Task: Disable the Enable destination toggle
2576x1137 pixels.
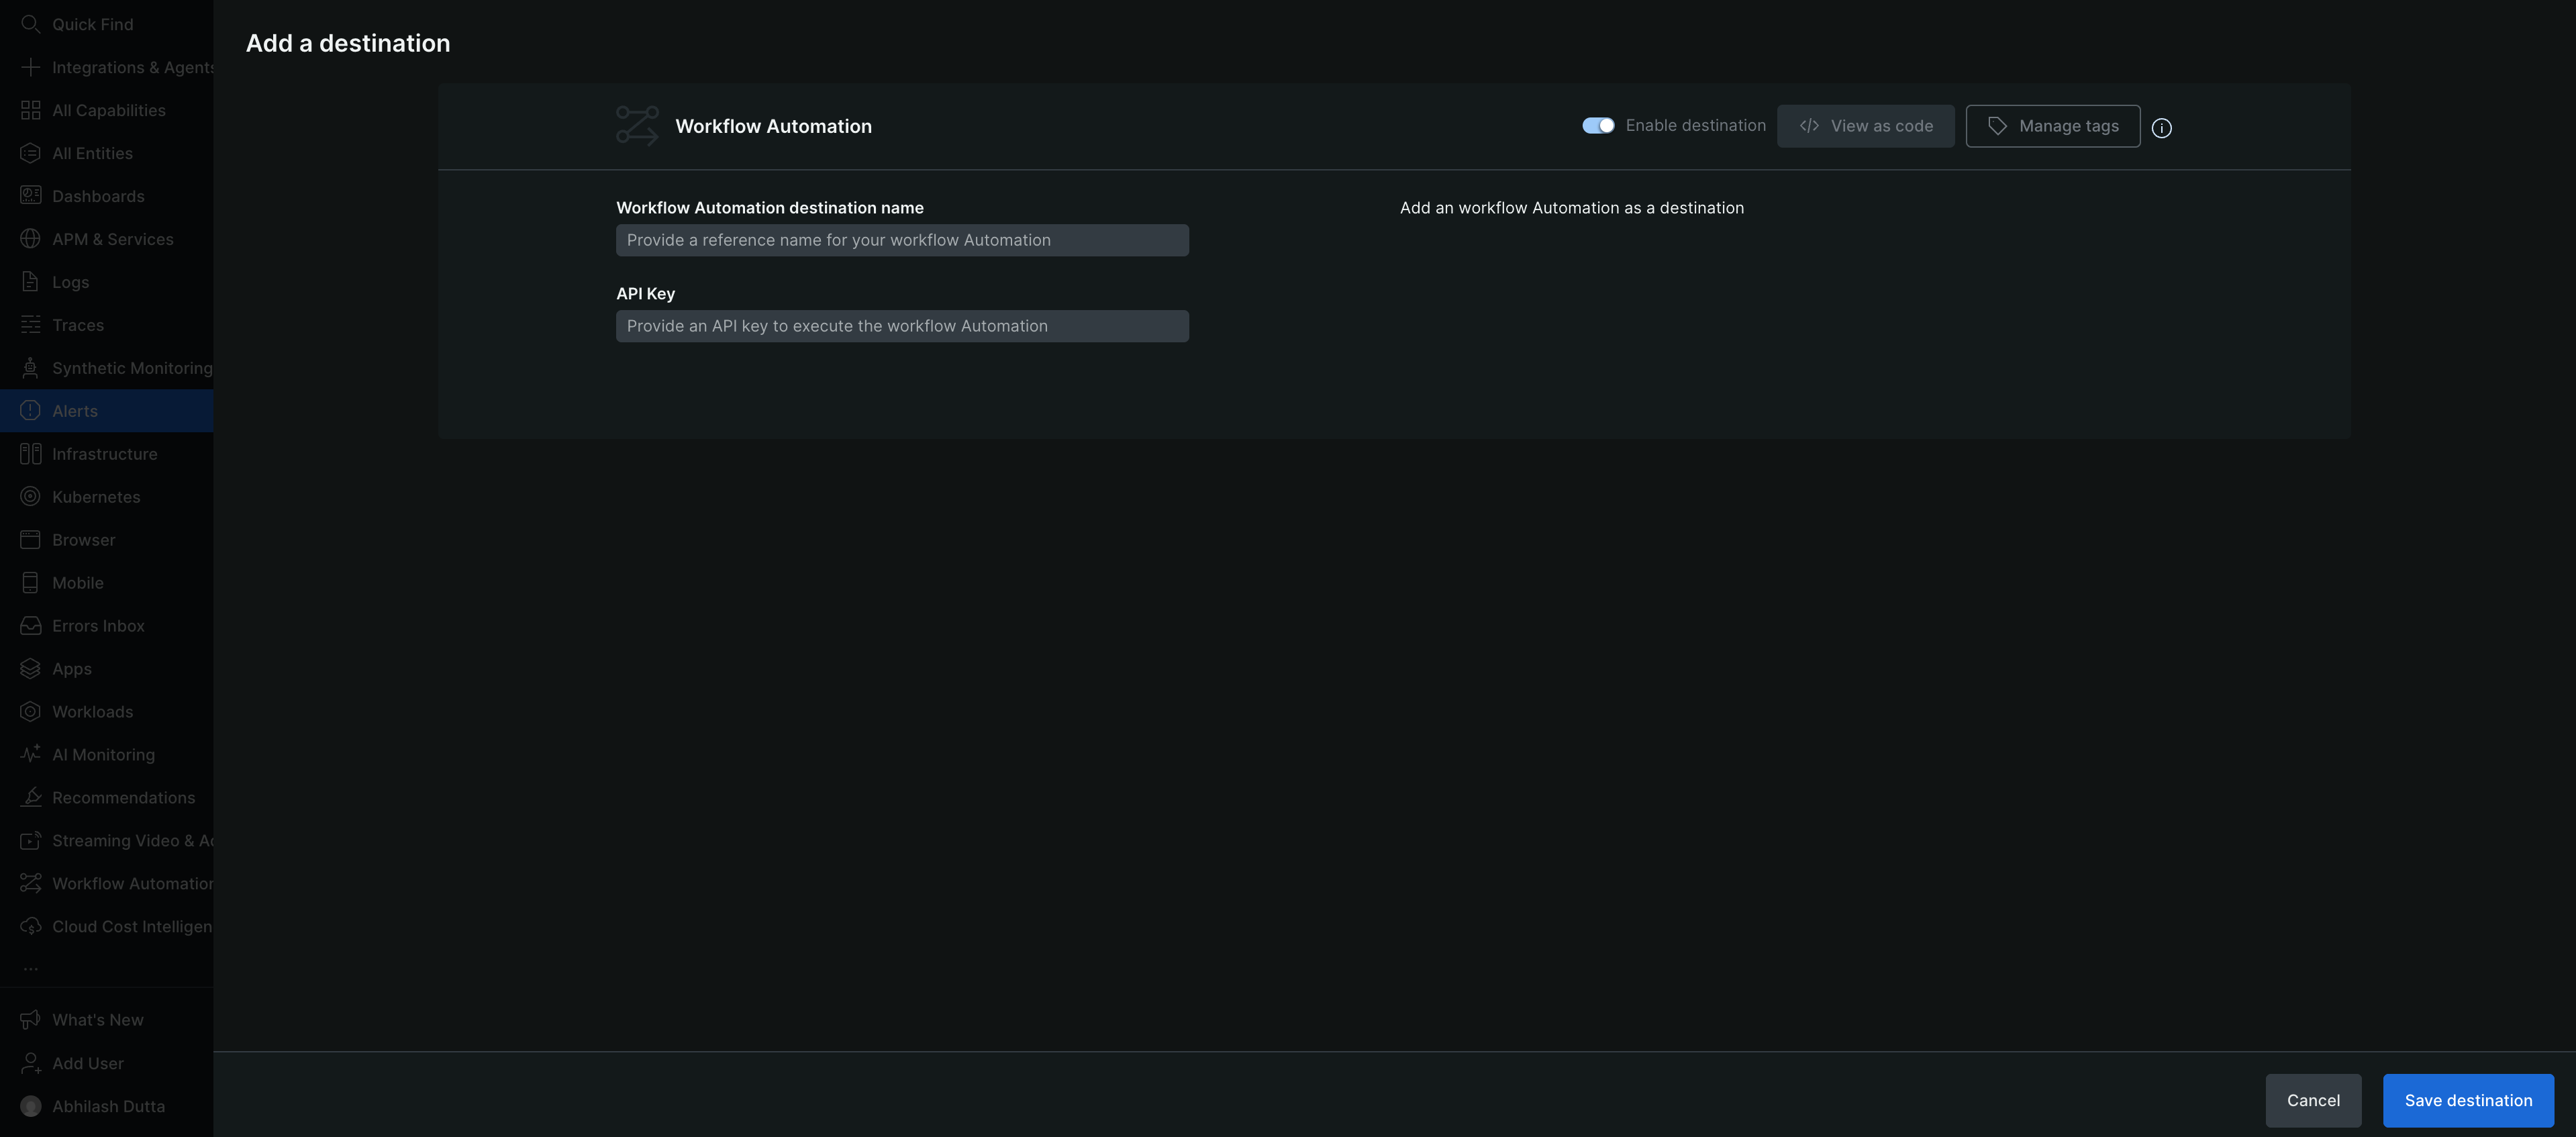Action: coord(1598,125)
